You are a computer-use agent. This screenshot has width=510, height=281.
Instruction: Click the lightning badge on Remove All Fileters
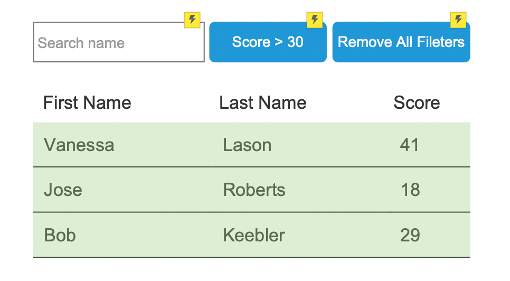coord(458,20)
